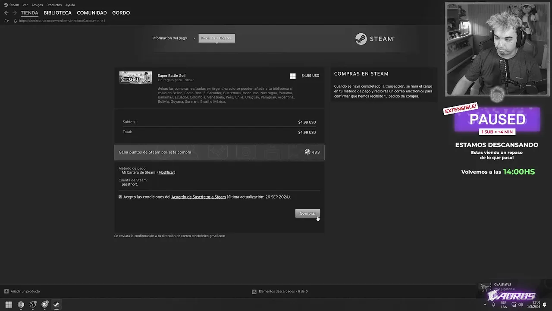Viewport: 552px width, 311px height.
Task: Click the Gana puntos de Steam banner
Action: (x=219, y=152)
